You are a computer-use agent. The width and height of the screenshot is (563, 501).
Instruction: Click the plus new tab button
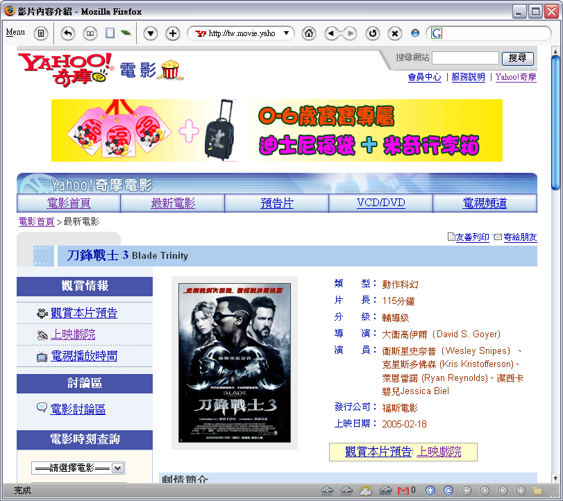[x=173, y=33]
